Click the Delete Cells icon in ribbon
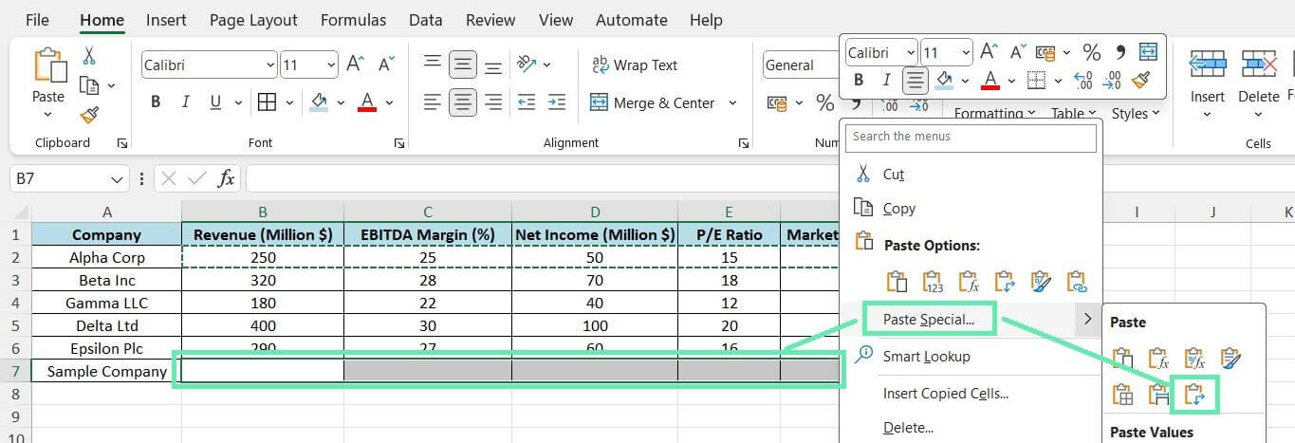Image resolution: width=1295 pixels, height=443 pixels. pos(1259,65)
